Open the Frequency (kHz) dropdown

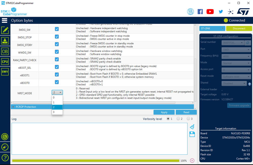(x=236, y=56)
